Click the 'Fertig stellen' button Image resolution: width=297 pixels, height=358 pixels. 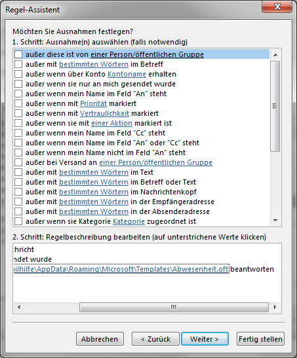coord(260,339)
